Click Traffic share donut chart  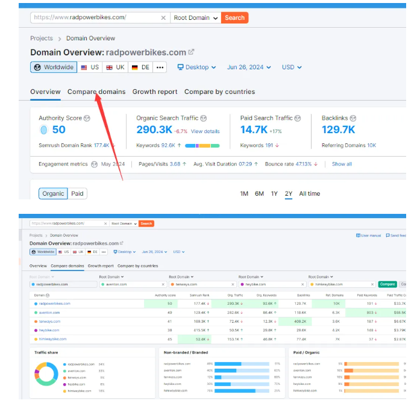(x=46, y=374)
